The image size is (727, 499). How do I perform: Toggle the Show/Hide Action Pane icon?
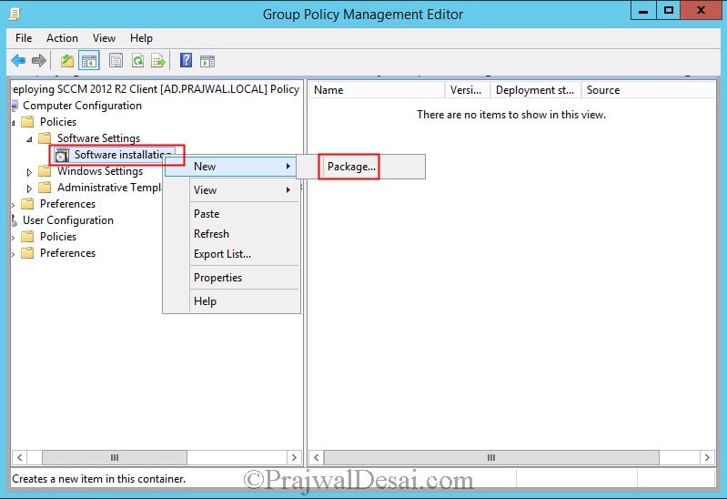click(207, 61)
